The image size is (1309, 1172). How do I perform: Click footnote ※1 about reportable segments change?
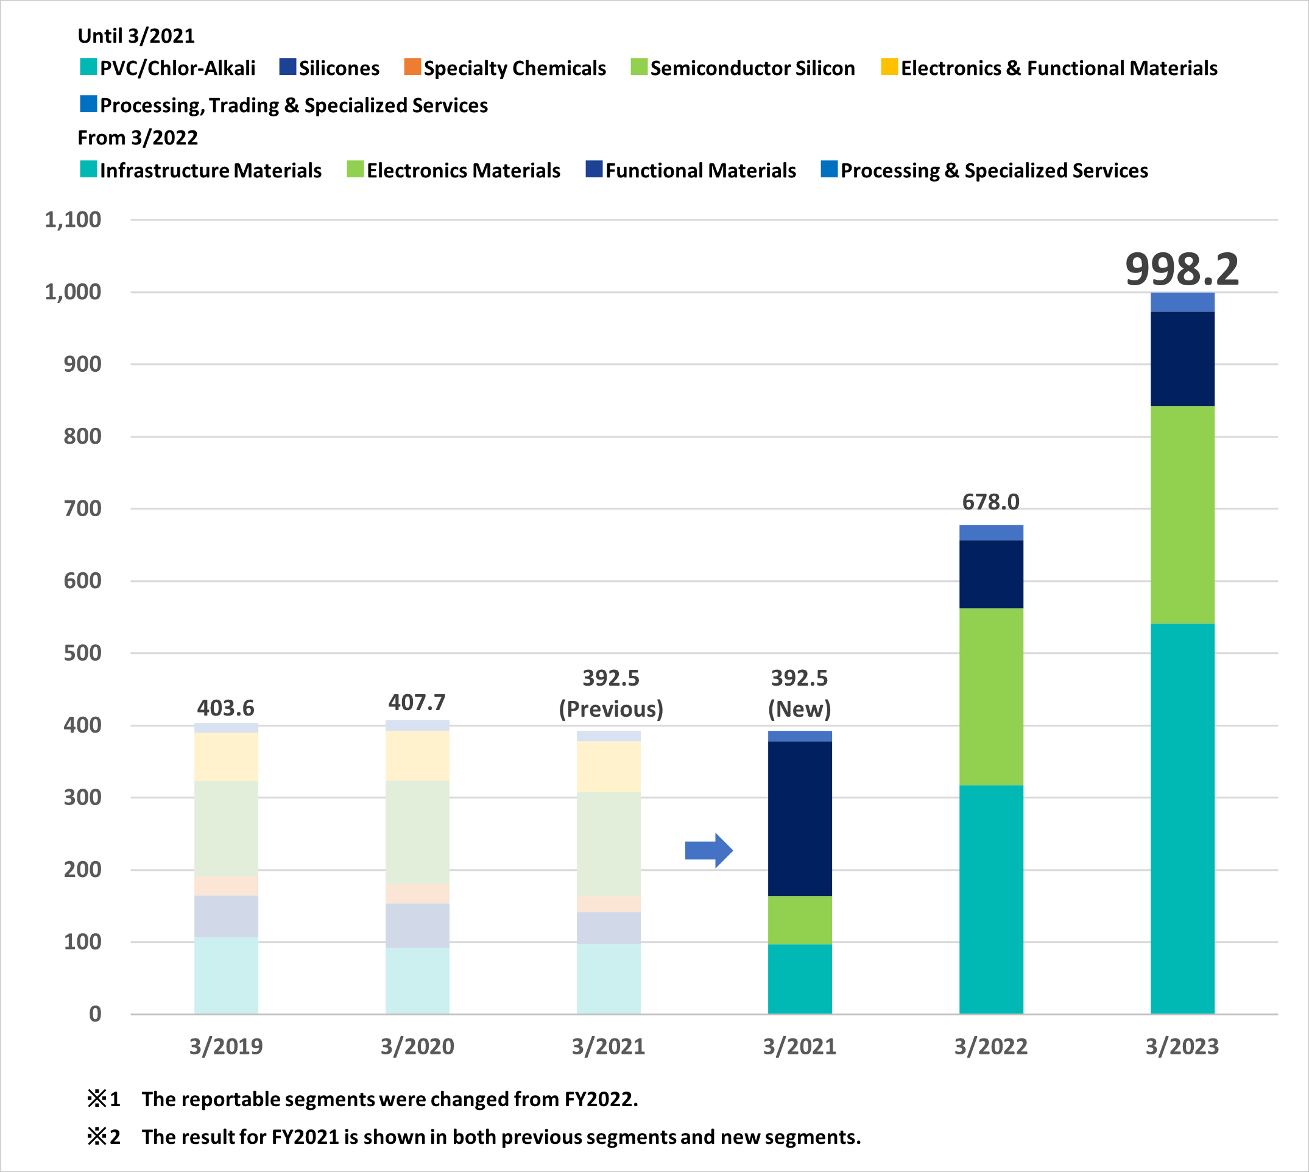pos(362,1099)
